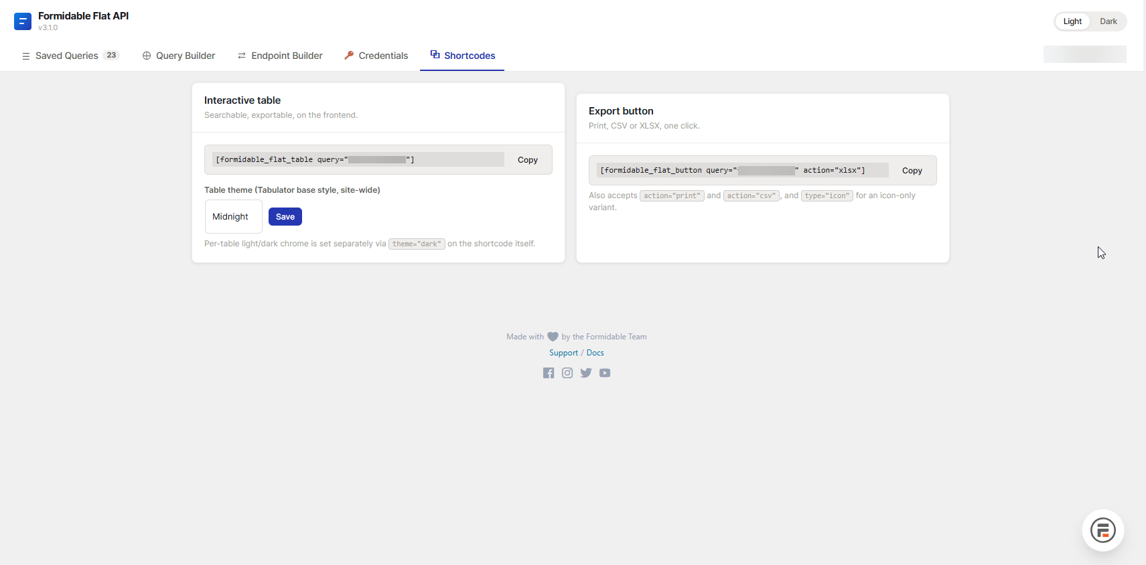Open the YouTube icon in footer
Screen dimensions: 1146x565
pyautogui.click(x=605, y=373)
